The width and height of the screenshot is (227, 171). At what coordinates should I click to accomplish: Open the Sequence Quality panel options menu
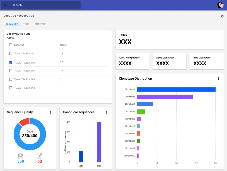[x=50, y=112]
